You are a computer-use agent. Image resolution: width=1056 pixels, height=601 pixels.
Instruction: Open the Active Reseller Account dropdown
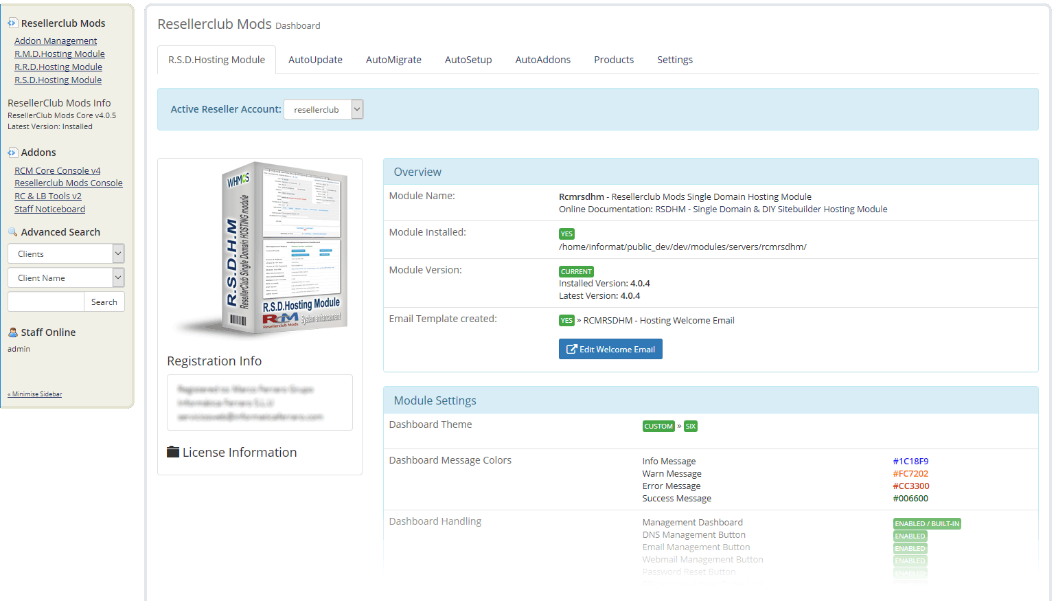(x=323, y=109)
